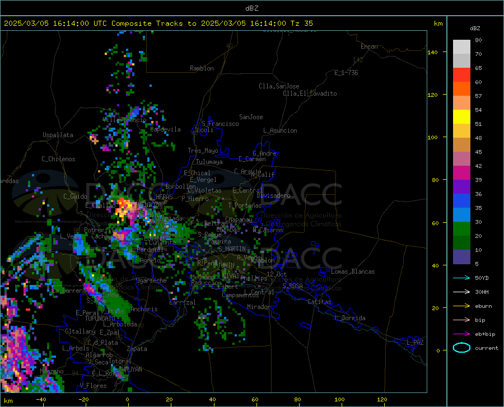Screen dimensions: 504x407
Task: Click the Ugarteche map label
Action: point(151,280)
